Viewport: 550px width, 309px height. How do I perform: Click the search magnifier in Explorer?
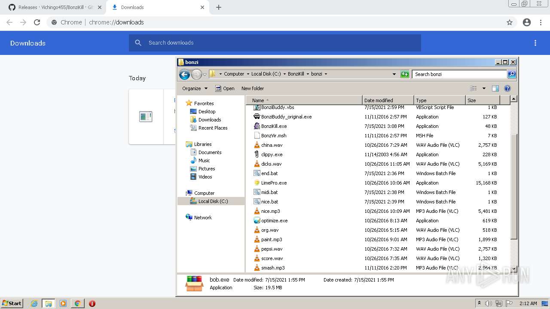(511, 74)
